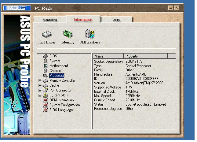Screen dimensions: 197x142
Task: Click the Name column header
Action: 108,56
